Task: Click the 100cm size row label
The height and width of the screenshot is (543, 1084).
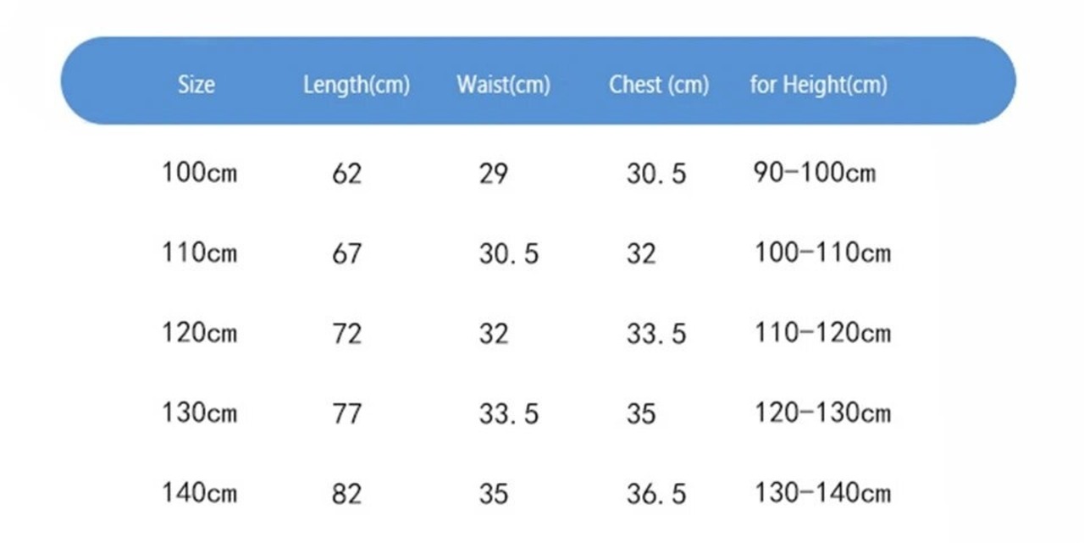Action: pyautogui.click(x=200, y=173)
